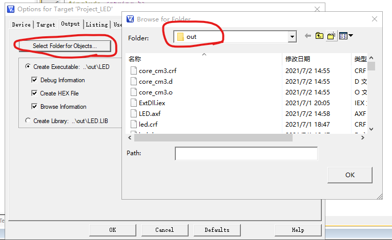Go back using the toolbar arrow icon
The image size is (392, 240).
(x=308, y=36)
